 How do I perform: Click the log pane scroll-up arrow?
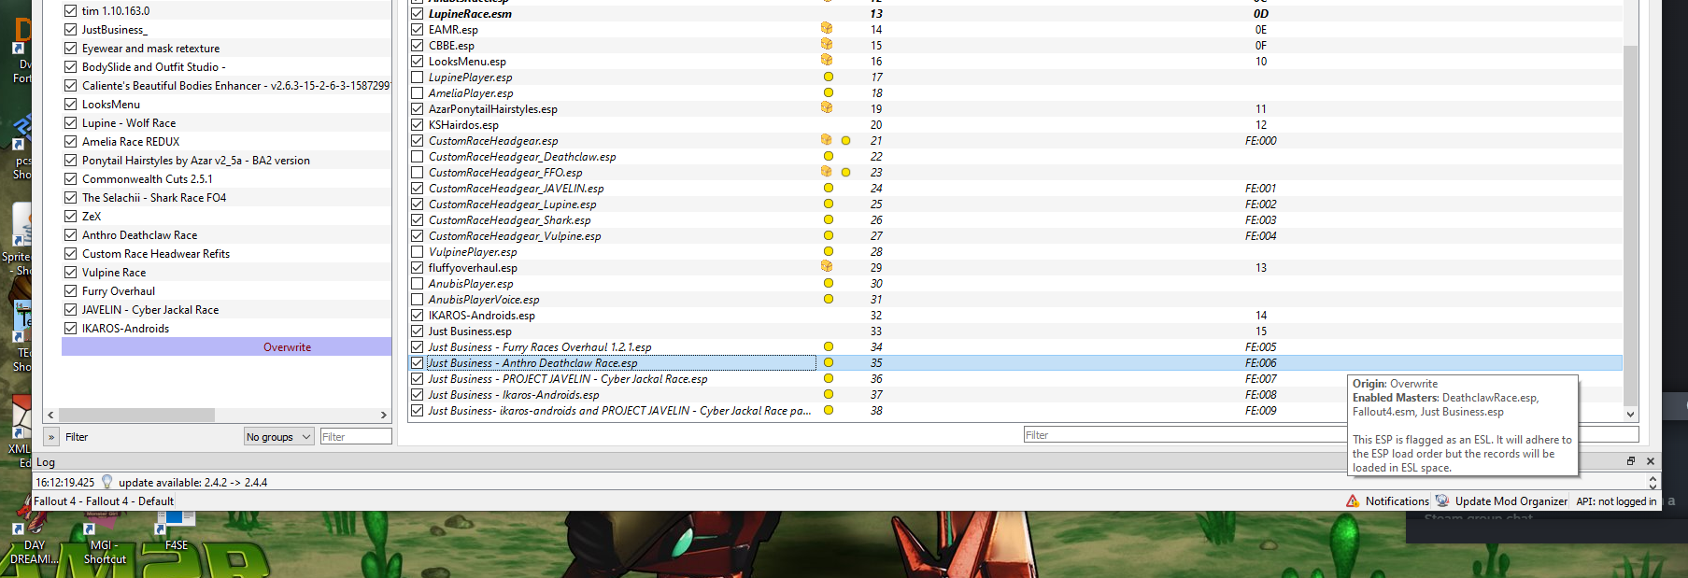(x=1653, y=478)
